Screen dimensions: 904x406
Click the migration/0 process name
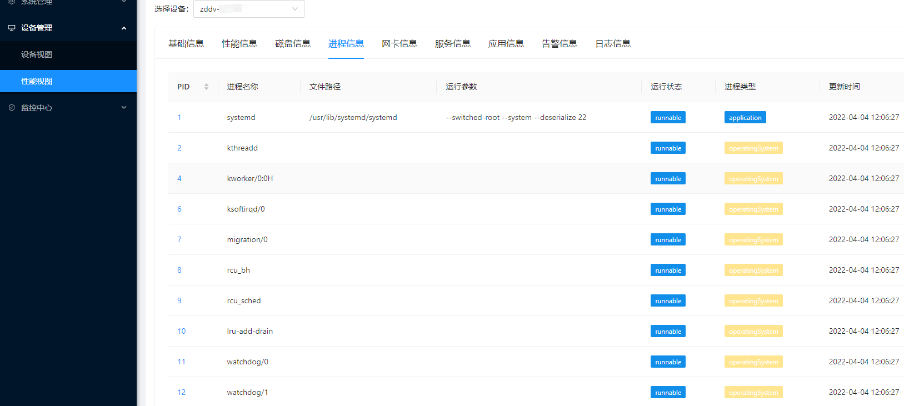(x=247, y=239)
